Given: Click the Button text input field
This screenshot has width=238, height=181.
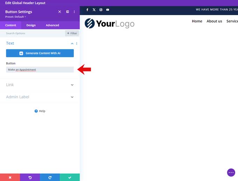Looking at the screenshot, I should (x=40, y=70).
